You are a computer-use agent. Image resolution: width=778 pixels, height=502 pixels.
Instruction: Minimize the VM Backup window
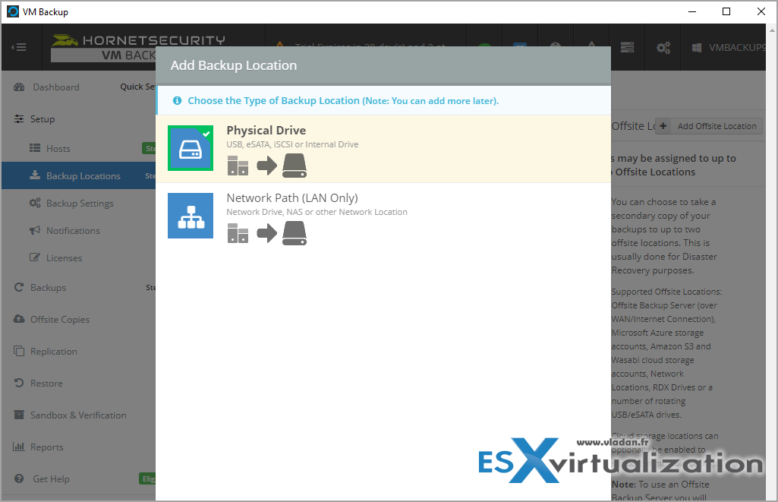[692, 11]
